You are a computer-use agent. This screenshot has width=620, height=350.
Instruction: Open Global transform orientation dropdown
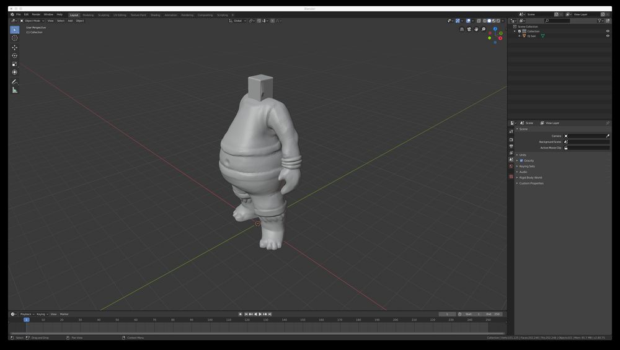click(x=237, y=21)
